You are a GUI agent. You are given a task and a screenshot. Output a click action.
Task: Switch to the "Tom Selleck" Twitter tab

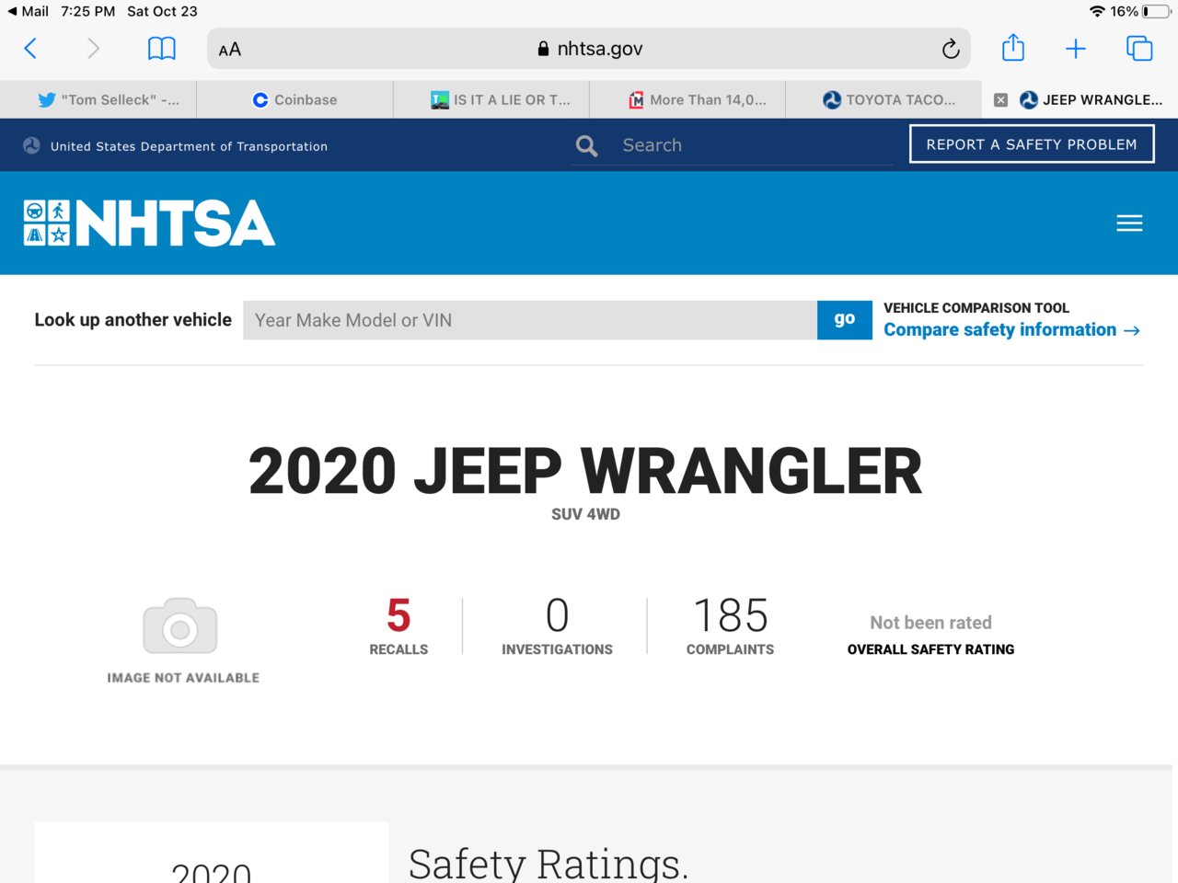[x=98, y=100]
